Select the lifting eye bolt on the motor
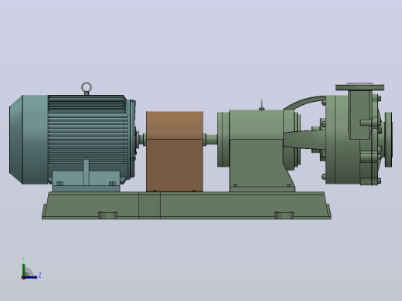The width and height of the screenshot is (402, 301). coord(87,89)
